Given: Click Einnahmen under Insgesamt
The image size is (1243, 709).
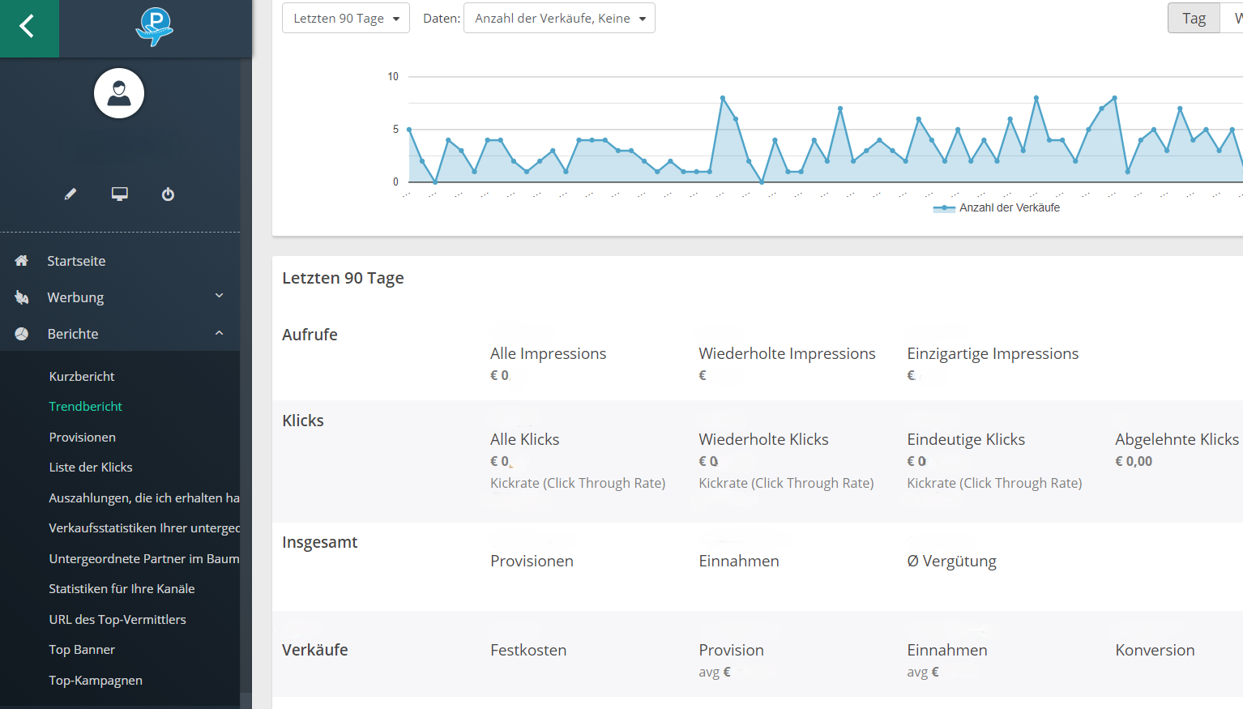Looking at the screenshot, I should pyautogui.click(x=739, y=561).
